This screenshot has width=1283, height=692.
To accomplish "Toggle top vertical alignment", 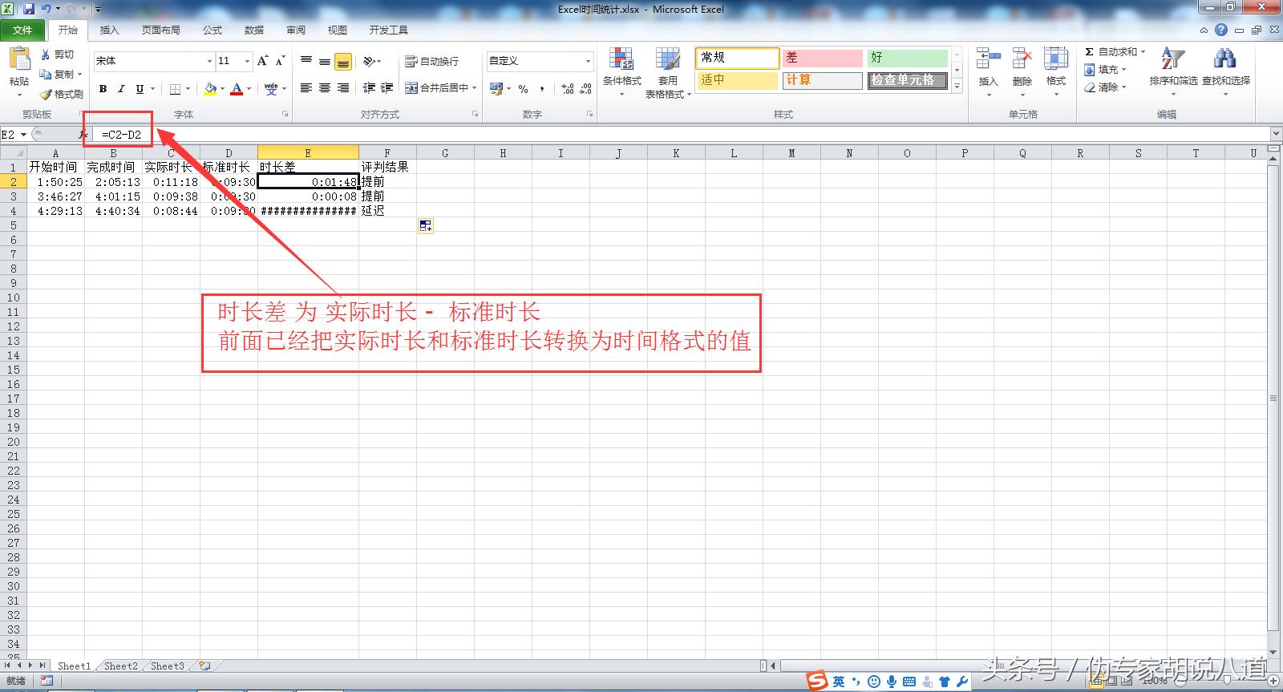I will tap(306, 61).
